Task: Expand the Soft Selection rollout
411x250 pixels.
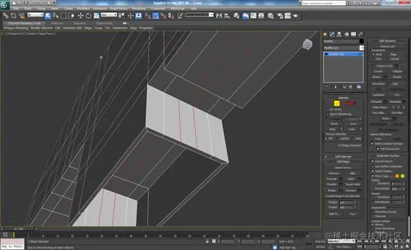Action: click(343, 156)
